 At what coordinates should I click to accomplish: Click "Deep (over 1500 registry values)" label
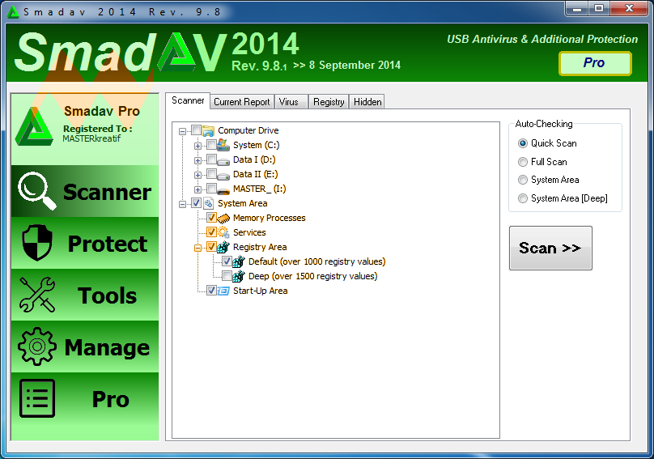click(x=312, y=276)
